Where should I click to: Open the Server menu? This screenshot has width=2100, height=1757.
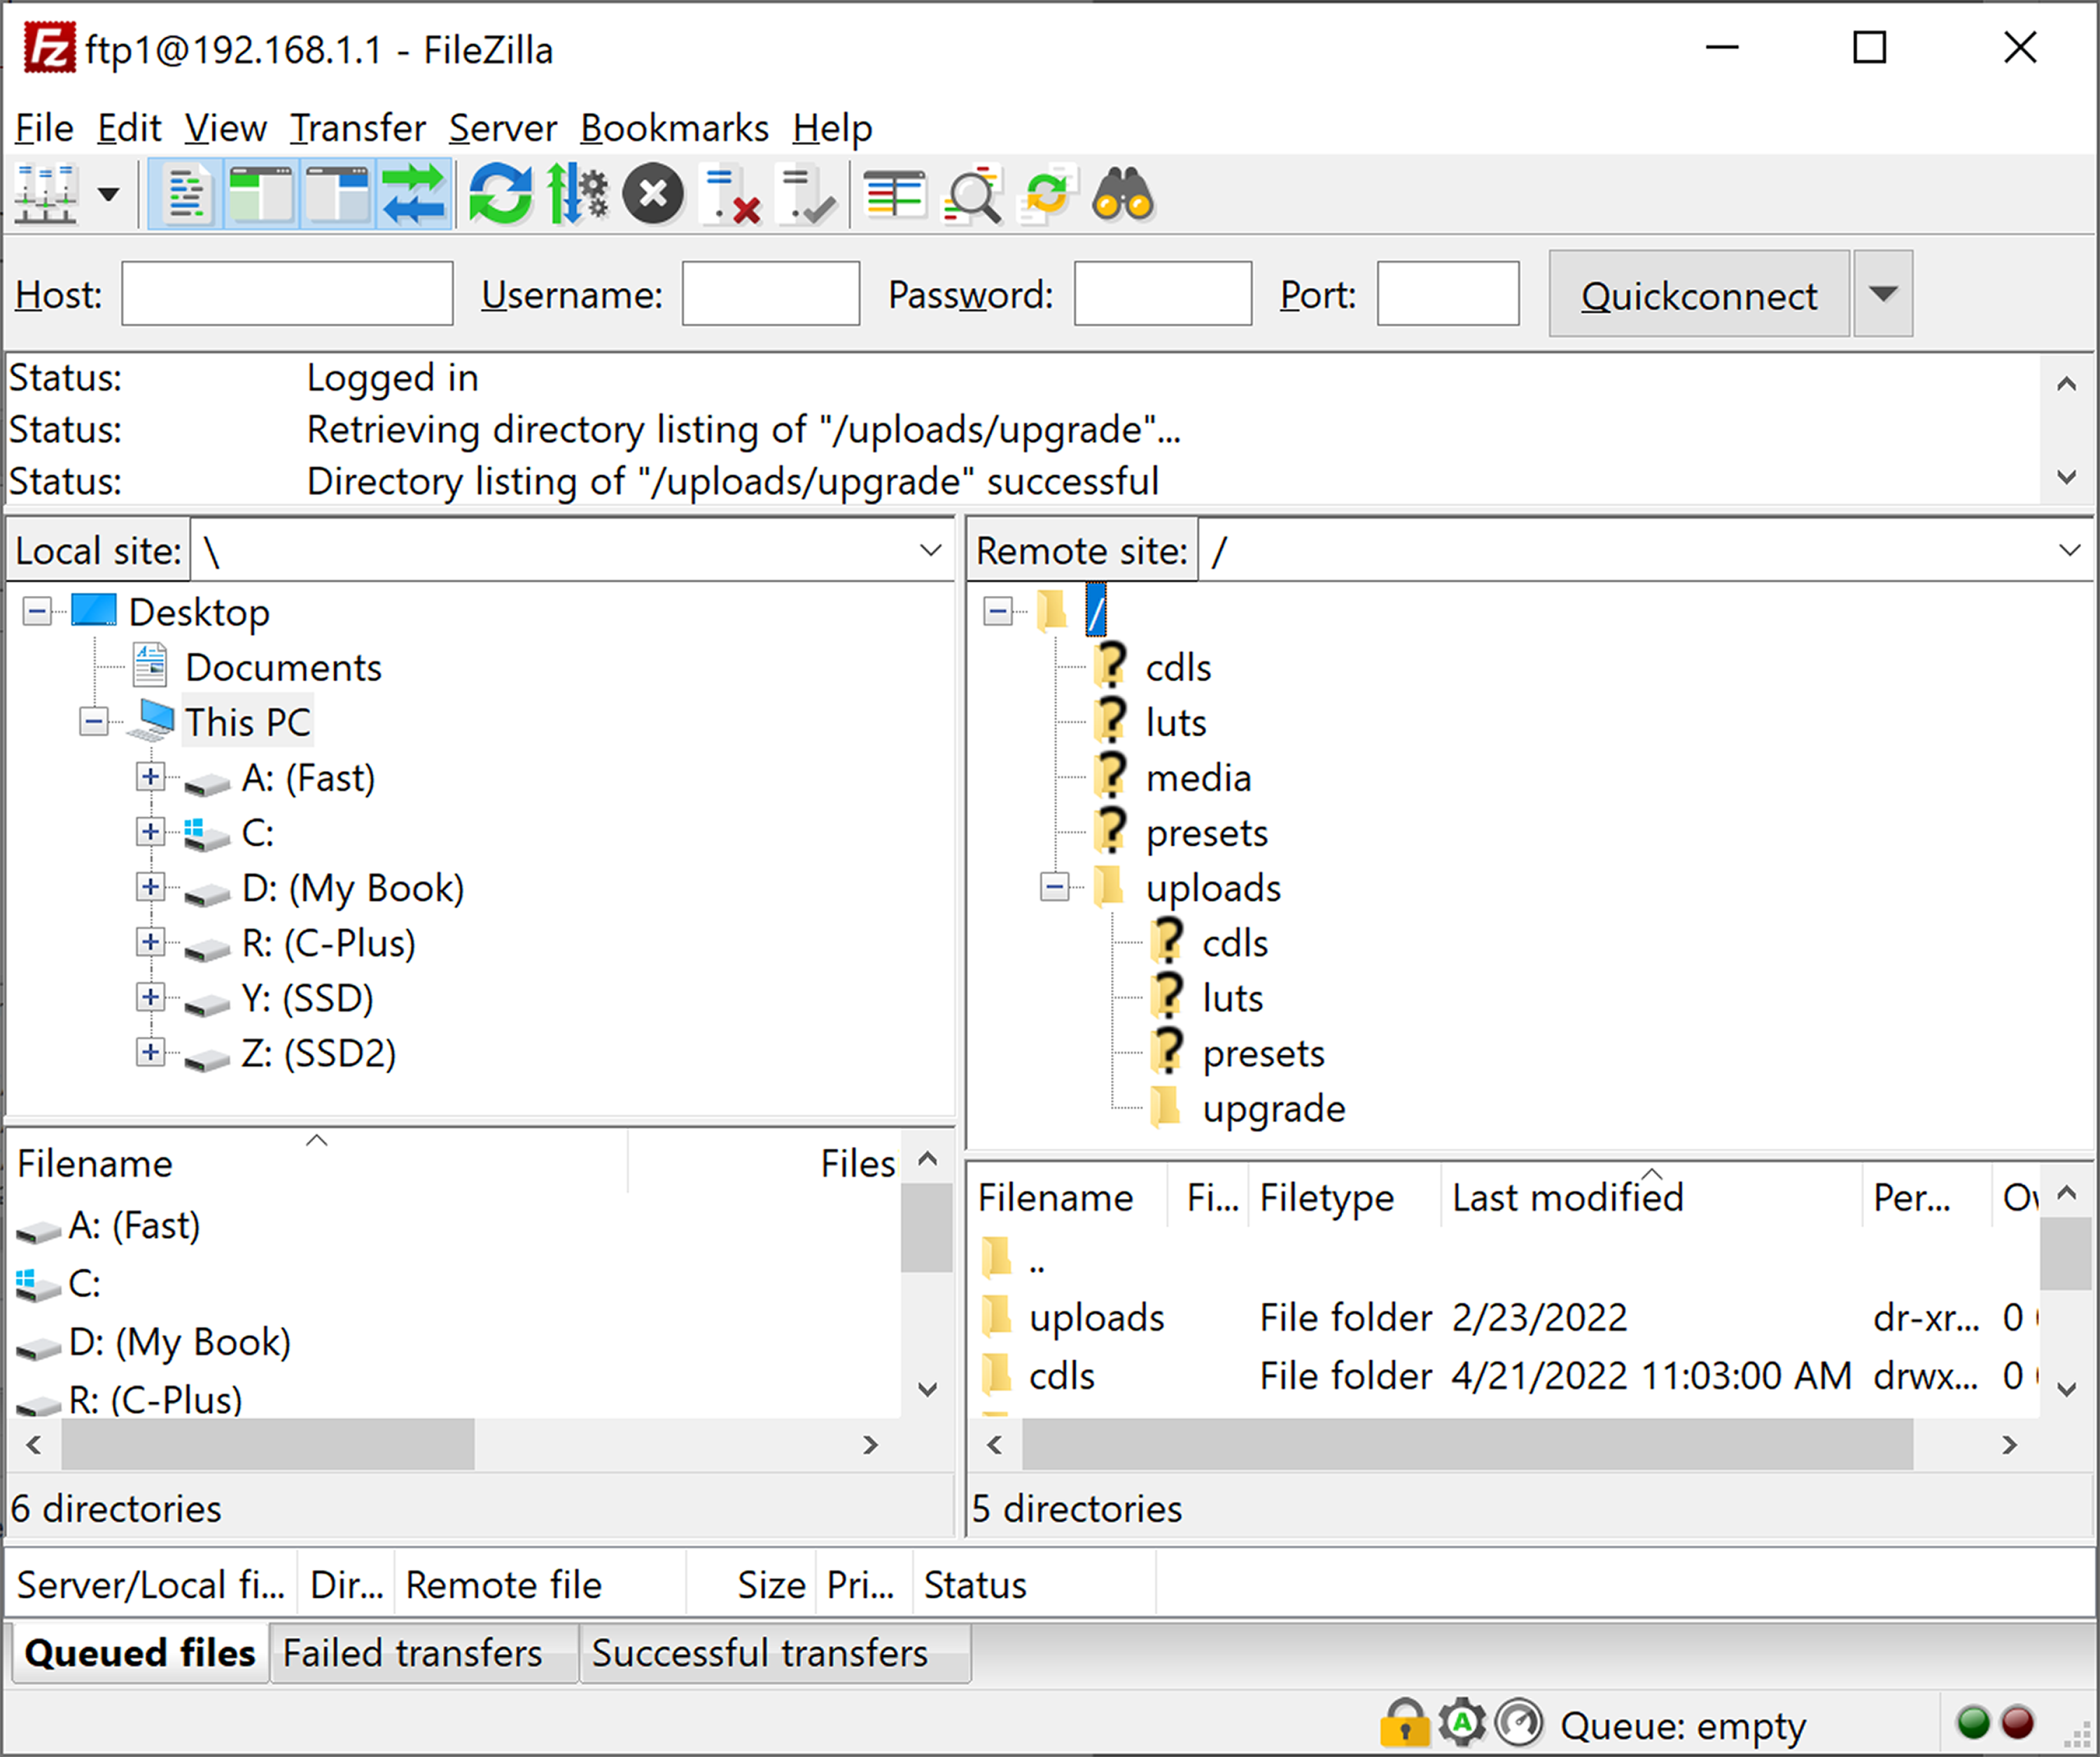(x=502, y=127)
